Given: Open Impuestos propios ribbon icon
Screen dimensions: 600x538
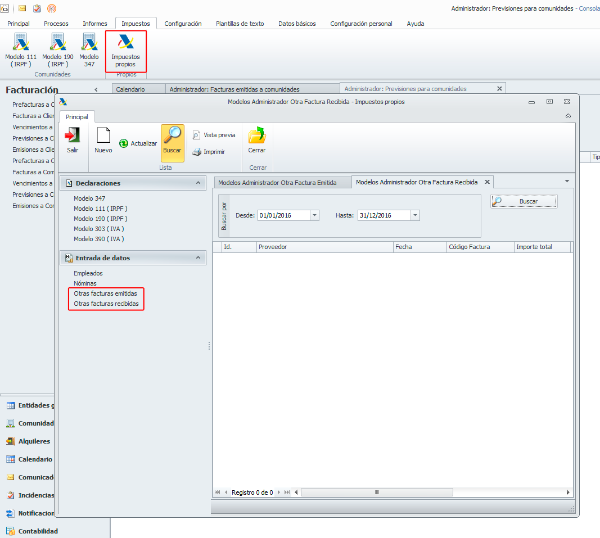Looking at the screenshot, I should (x=125, y=51).
